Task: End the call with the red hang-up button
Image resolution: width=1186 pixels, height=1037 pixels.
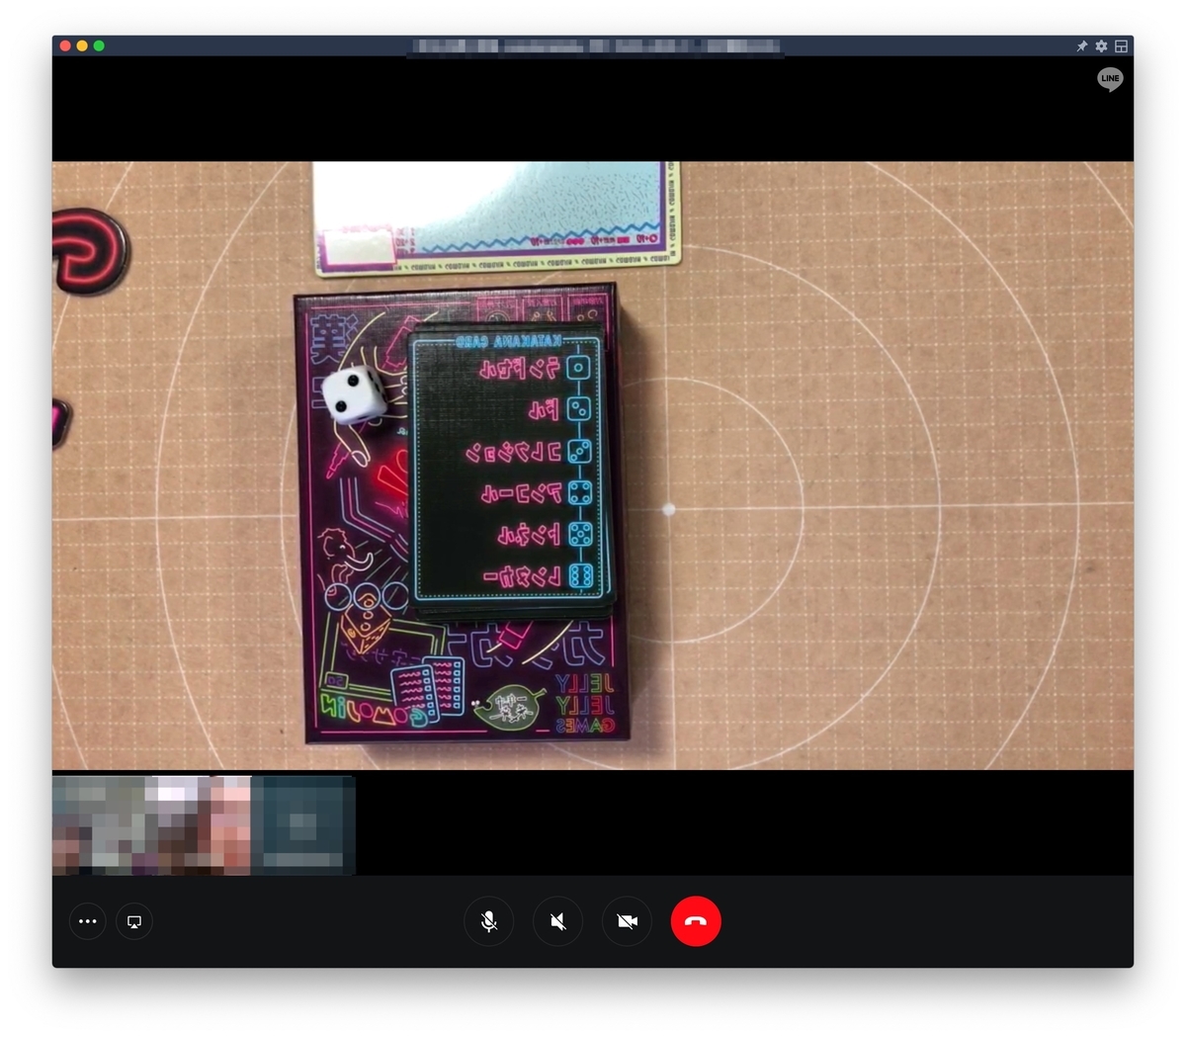Action: pos(696,921)
